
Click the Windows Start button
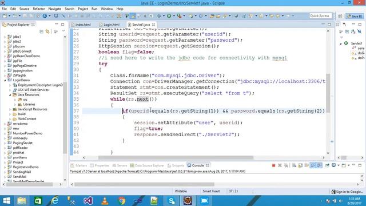pos(6,201)
